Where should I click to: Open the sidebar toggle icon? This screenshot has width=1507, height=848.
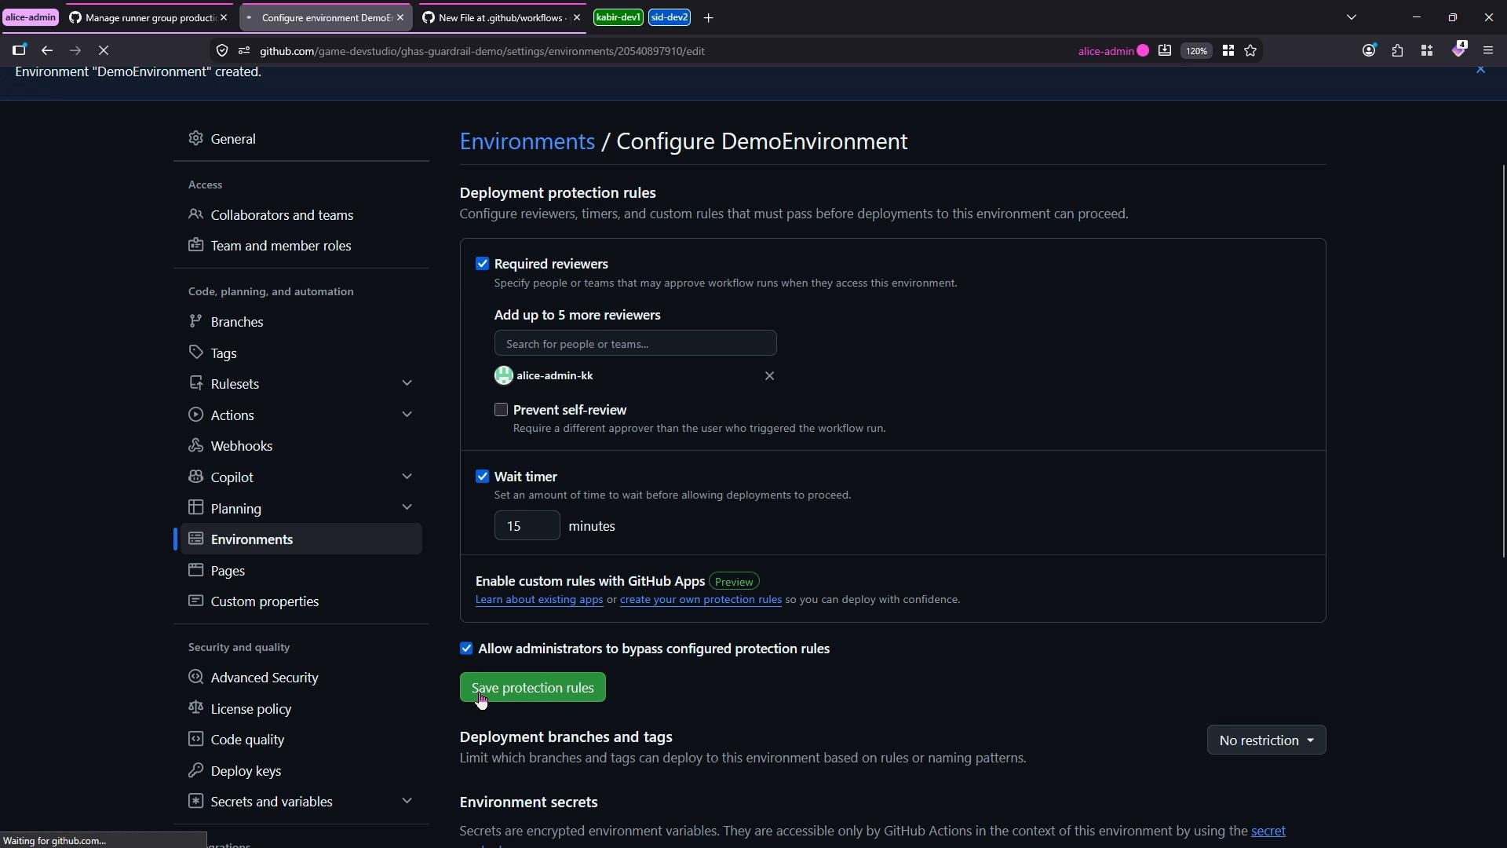[20, 50]
